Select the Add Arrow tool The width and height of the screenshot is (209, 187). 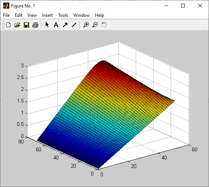pyautogui.click(x=65, y=25)
